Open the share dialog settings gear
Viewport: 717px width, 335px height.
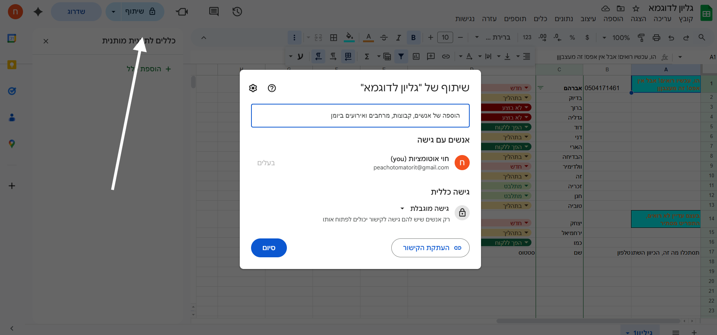(253, 88)
